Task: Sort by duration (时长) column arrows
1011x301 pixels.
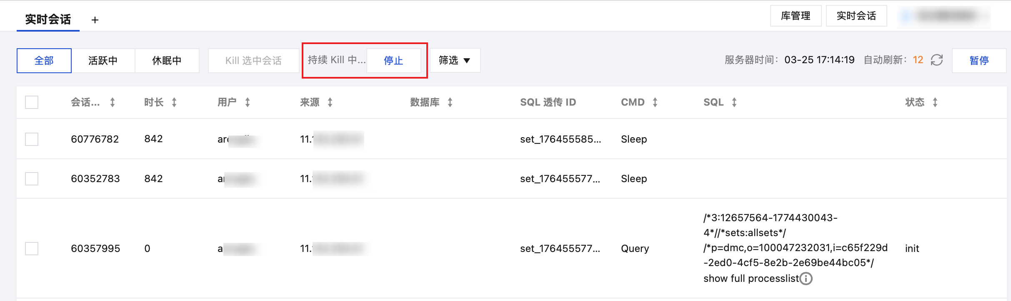Action: pos(174,102)
